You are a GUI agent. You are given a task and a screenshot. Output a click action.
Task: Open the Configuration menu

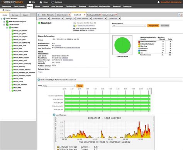[x=71, y=6]
